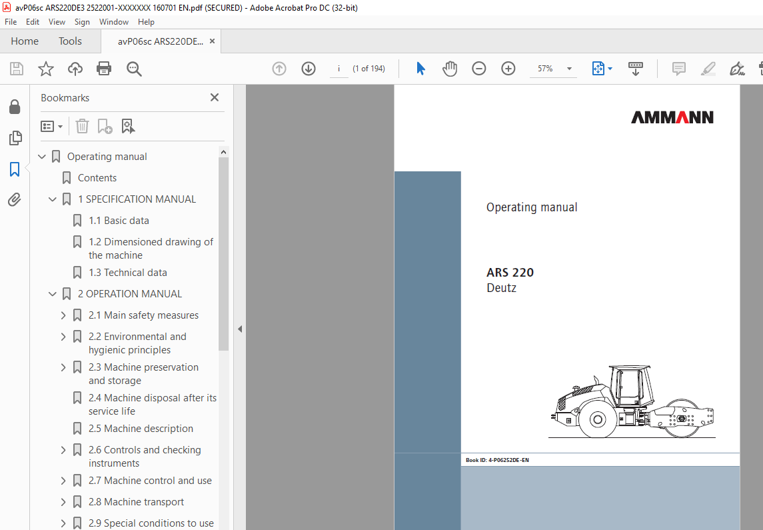The height and width of the screenshot is (530, 763).
Task: Click the delete bookmark trash icon
Action: [82, 127]
